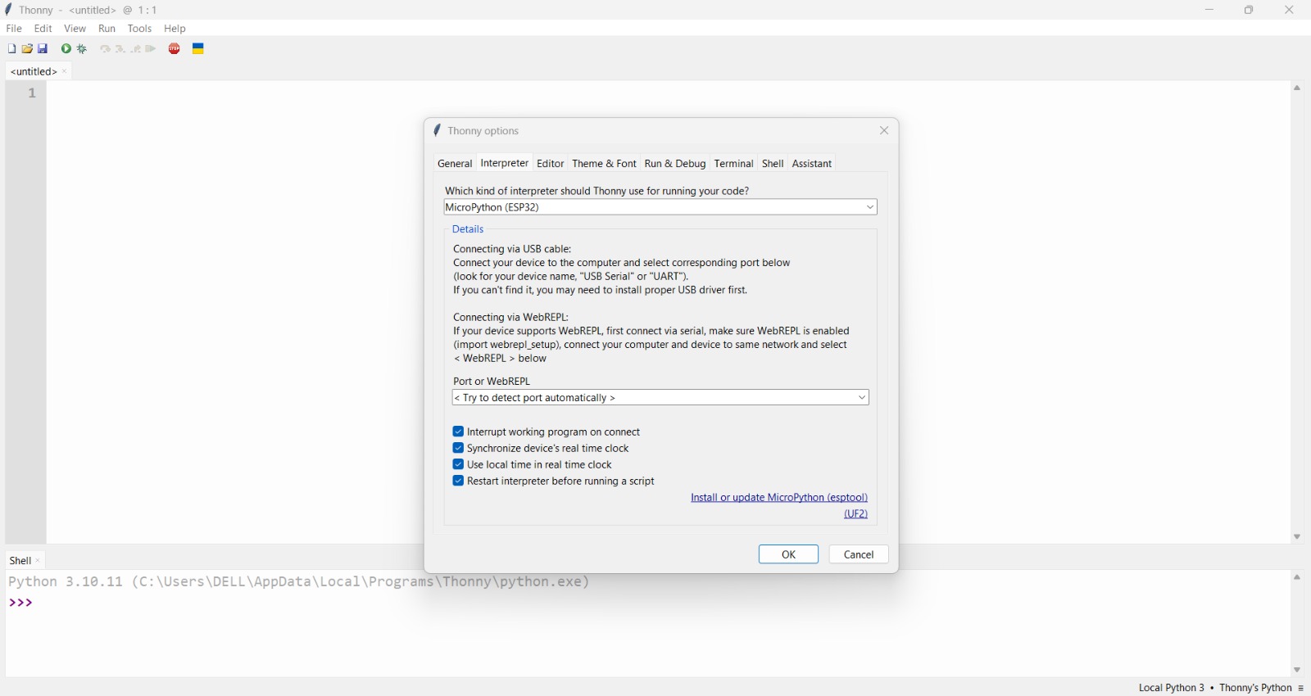Image resolution: width=1311 pixels, height=696 pixels.
Task: Click the Save floppy disk icon
Action: coord(43,49)
